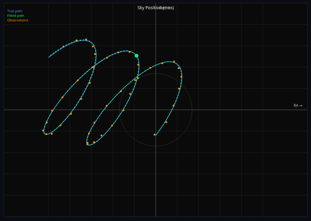Click the crossing point of the two axes
Screen dimensions: 311x221
(x=156, y=109)
